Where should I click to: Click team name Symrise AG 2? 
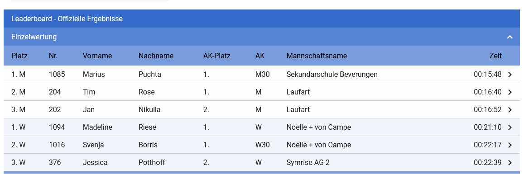coord(308,162)
